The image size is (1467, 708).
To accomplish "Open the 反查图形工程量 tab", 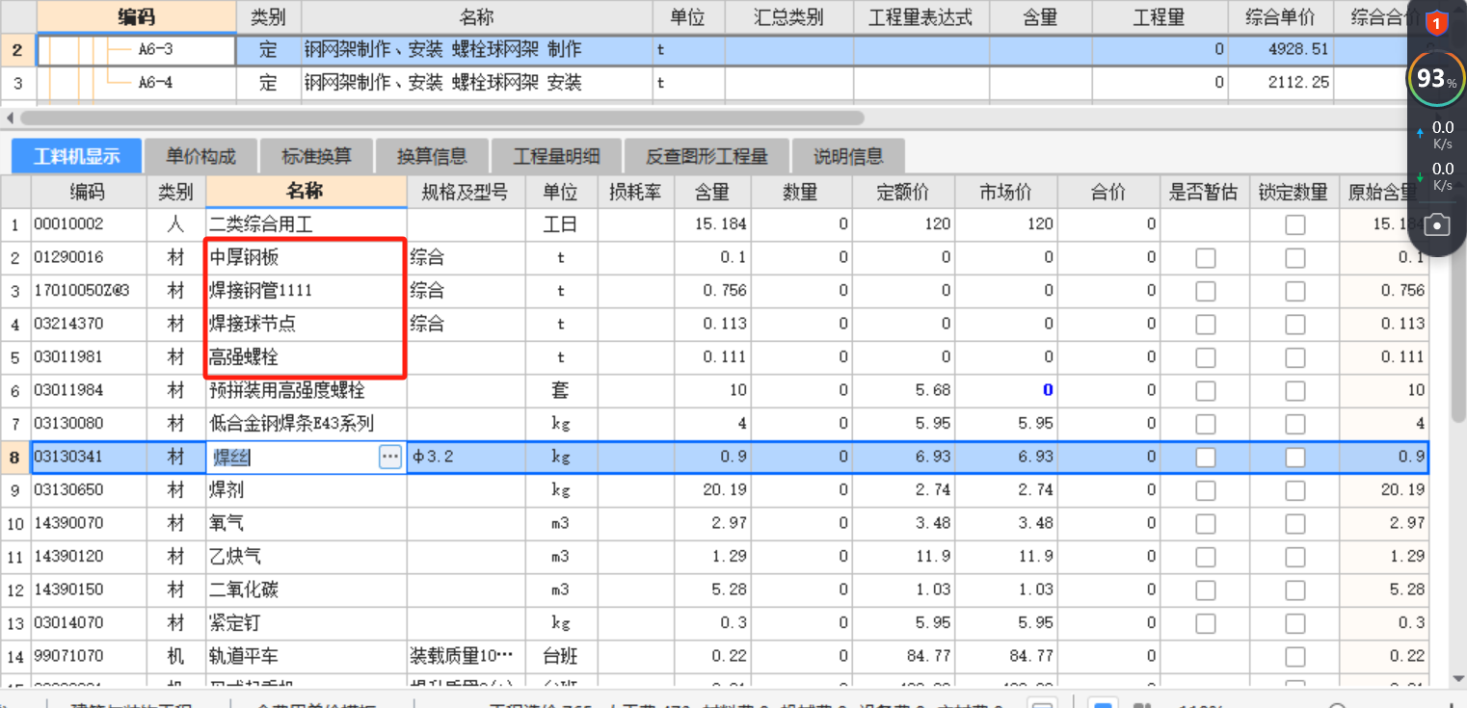I will coord(707,156).
